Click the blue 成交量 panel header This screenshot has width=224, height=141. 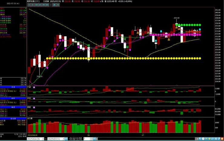tap(13, 119)
